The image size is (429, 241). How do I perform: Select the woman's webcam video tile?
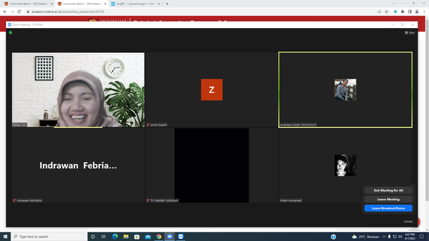78,90
